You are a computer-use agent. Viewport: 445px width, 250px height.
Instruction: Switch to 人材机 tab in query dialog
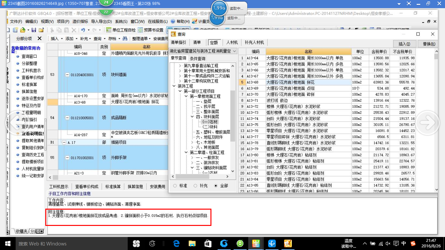point(232,42)
